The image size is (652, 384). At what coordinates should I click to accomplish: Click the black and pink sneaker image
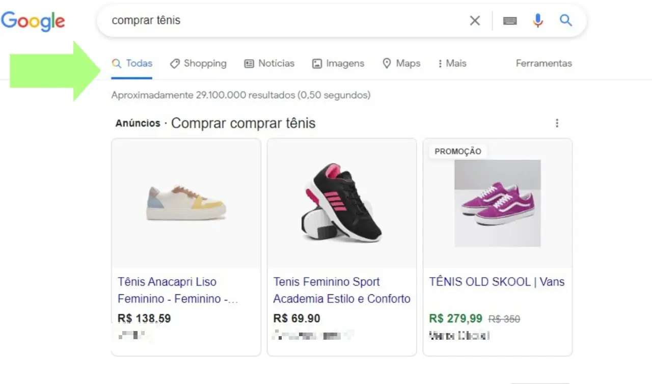341,203
